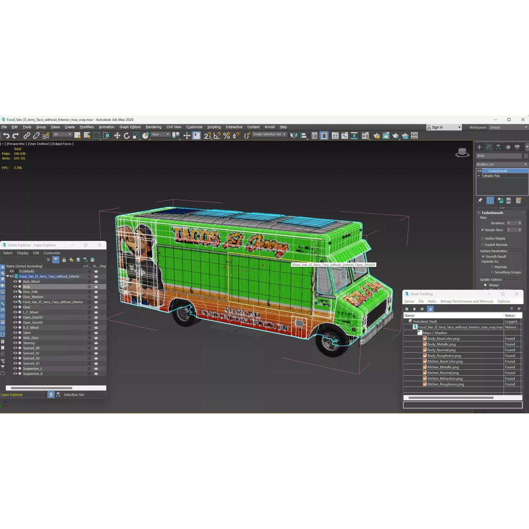Viewport: 529px width, 529px height.
Task: Click the Align tool icon
Action: tap(303, 136)
